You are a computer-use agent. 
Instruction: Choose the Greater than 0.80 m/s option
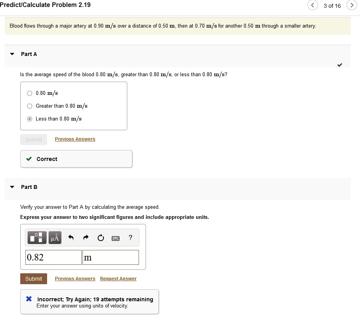click(x=29, y=106)
